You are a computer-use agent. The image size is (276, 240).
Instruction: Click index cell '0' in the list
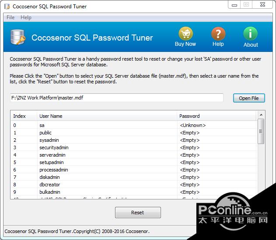pos(14,125)
